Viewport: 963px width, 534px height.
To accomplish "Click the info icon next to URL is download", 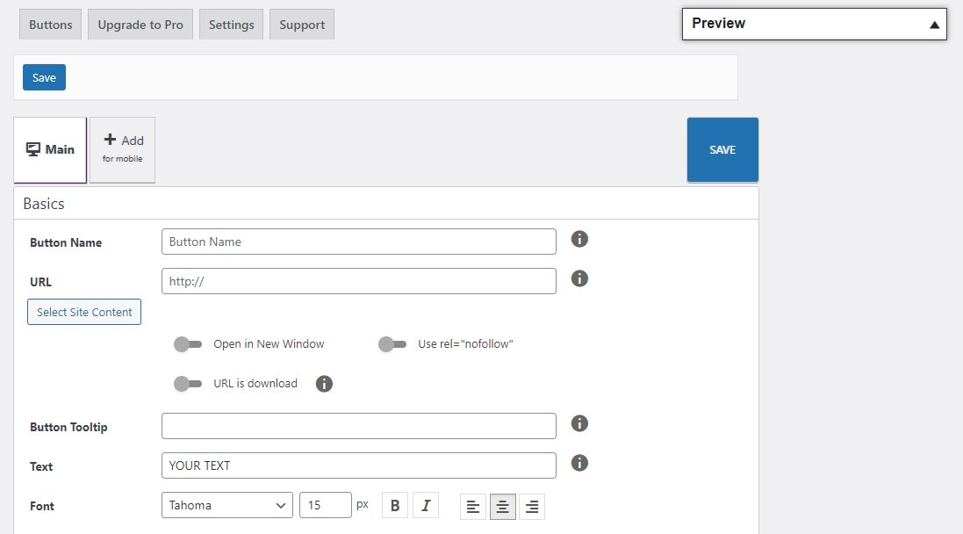I will tap(324, 384).
